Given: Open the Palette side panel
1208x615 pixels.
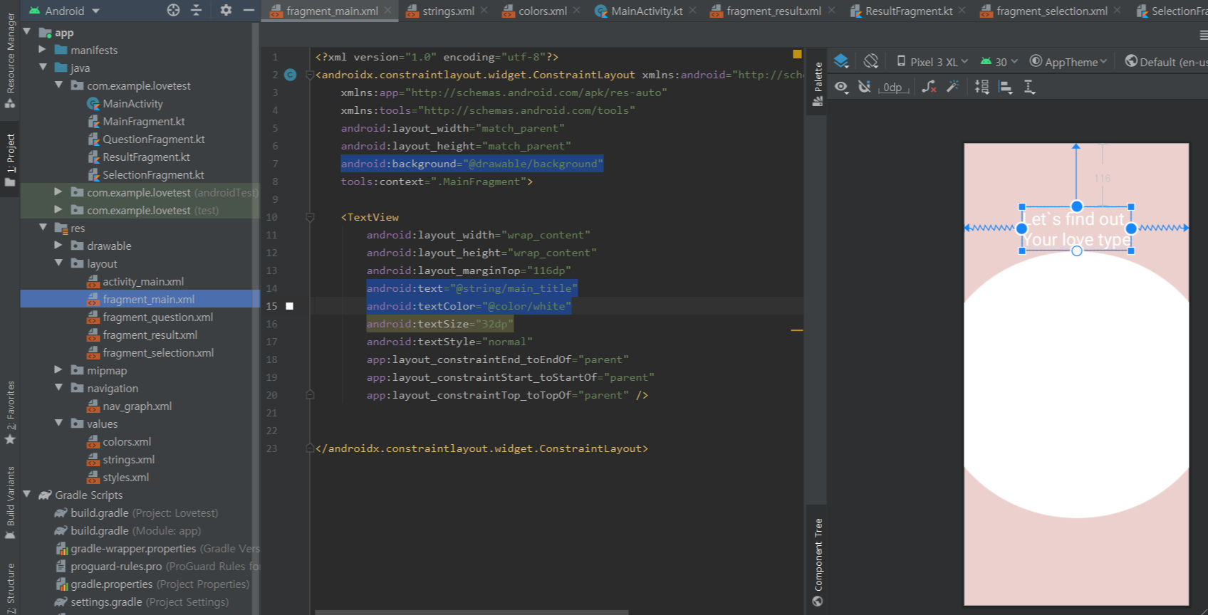Looking at the screenshot, I should pos(818,84).
